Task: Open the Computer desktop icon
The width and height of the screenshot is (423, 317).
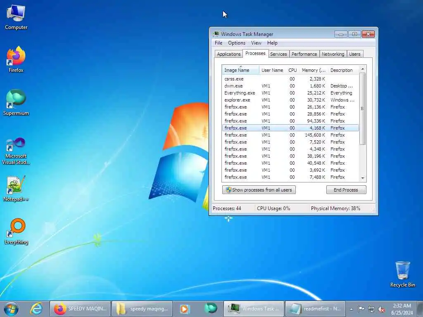Action: (16, 17)
